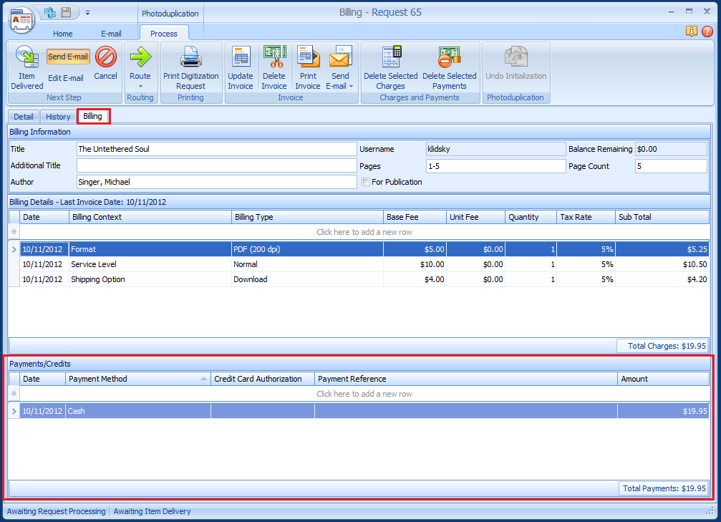Viewport: 721px width, 522px height.
Task: Click the Save icon in the quick access toolbar
Action: [x=65, y=12]
